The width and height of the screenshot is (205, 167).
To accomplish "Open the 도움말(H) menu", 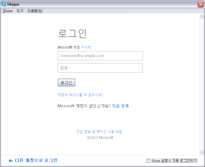I will 35,11.
